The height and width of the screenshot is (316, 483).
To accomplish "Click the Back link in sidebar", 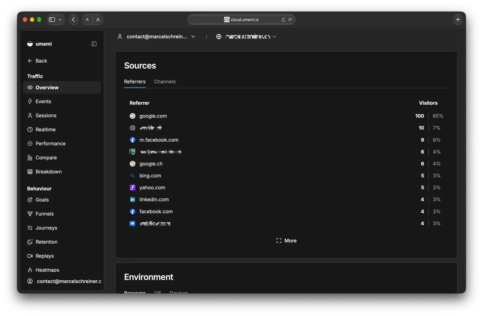I will 37,61.
